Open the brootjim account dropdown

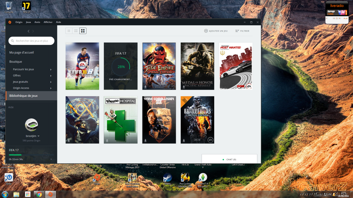39,136
